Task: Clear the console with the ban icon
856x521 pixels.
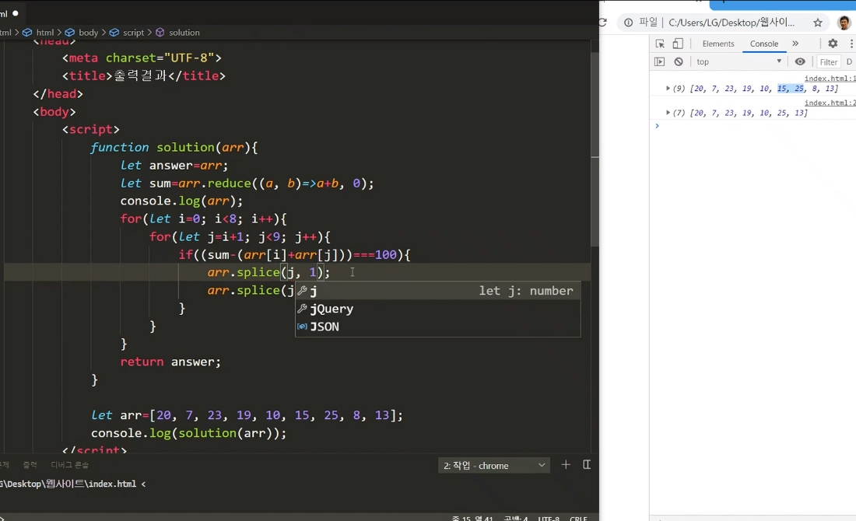Action: 679,61
